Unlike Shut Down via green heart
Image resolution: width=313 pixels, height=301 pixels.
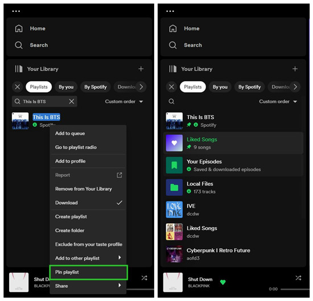pos(223,282)
